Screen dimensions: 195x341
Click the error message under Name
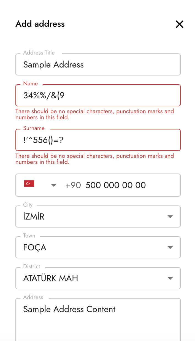94,114
